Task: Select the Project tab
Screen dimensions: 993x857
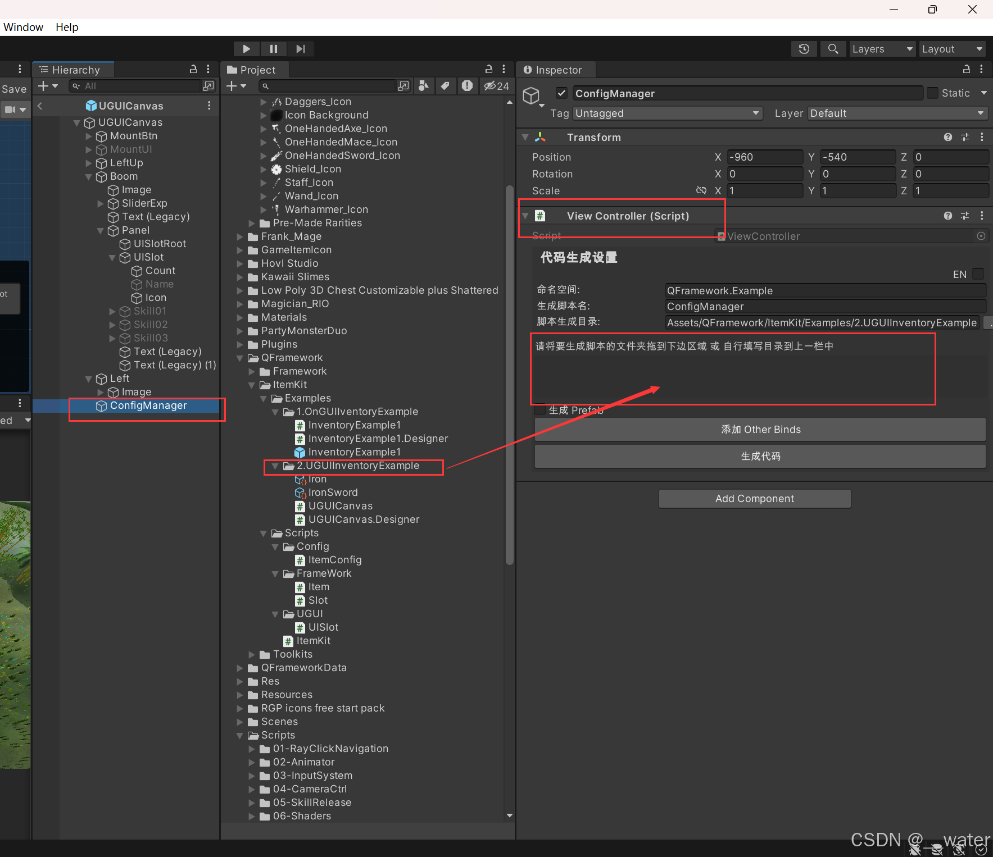Action: click(256, 70)
